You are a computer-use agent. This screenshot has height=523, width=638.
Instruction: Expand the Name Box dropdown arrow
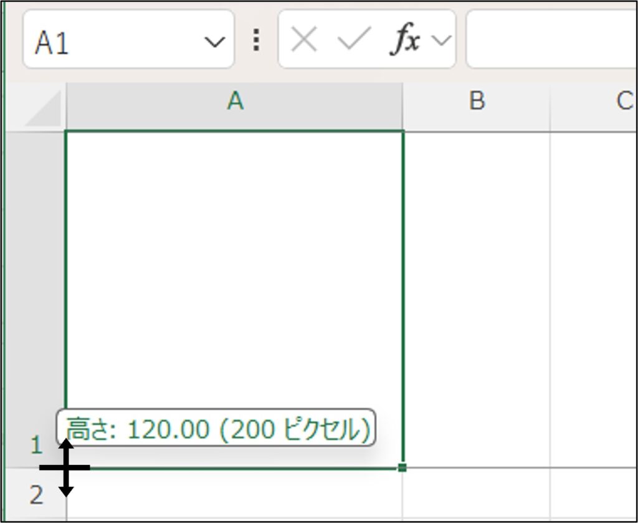pyautogui.click(x=214, y=42)
